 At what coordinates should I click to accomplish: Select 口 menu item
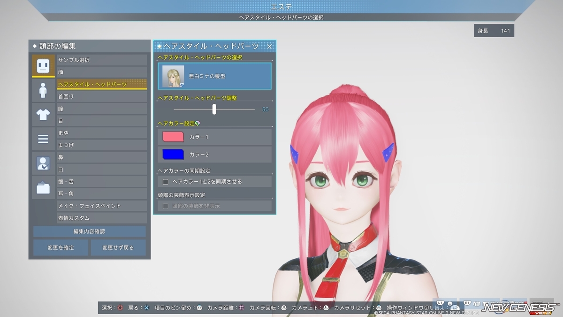102,170
